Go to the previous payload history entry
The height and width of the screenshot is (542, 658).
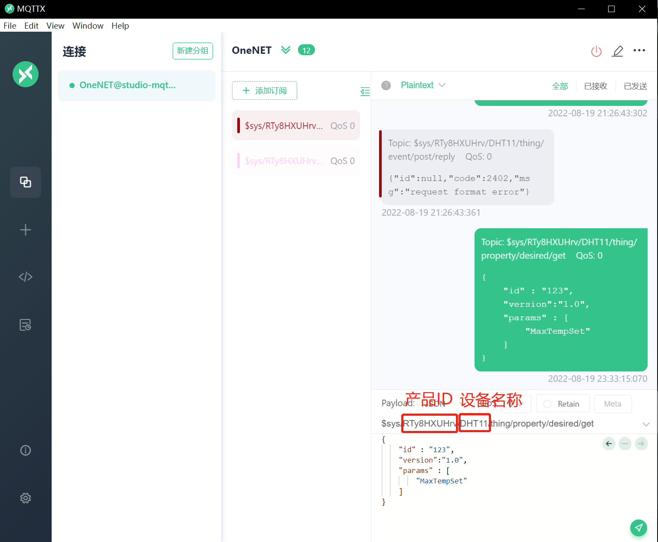pyautogui.click(x=609, y=443)
